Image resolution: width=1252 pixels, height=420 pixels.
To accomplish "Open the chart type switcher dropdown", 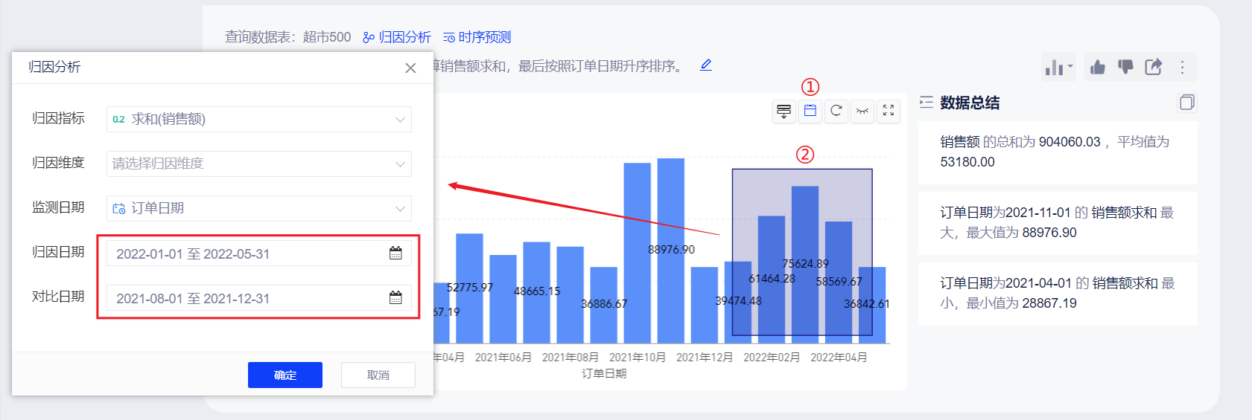I will click(x=1058, y=68).
